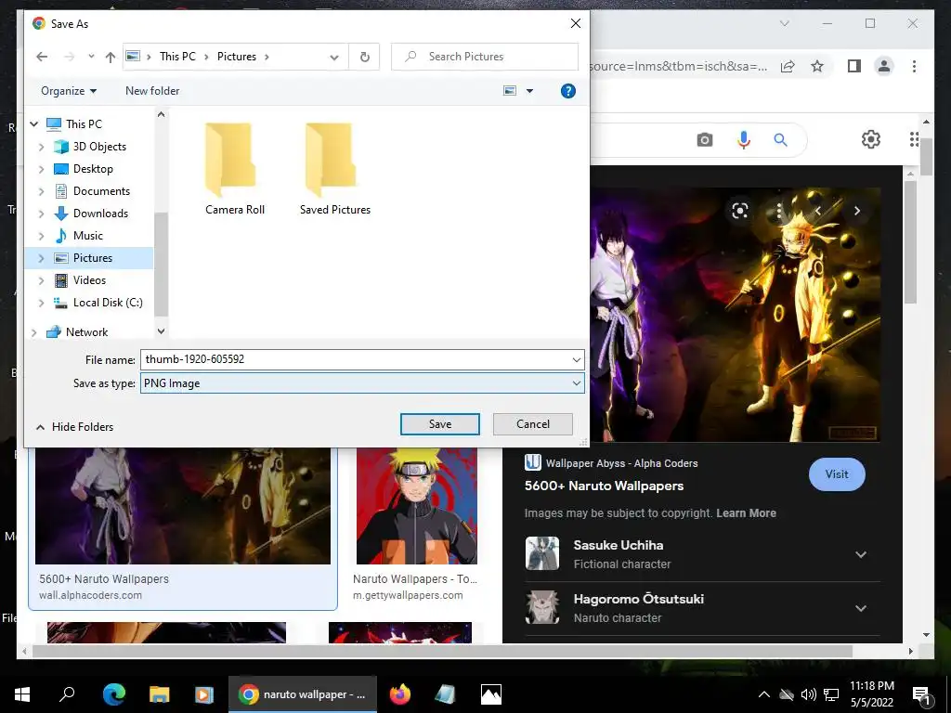Open Firefox from the taskbar
Screen dimensions: 951x713
[399, 694]
